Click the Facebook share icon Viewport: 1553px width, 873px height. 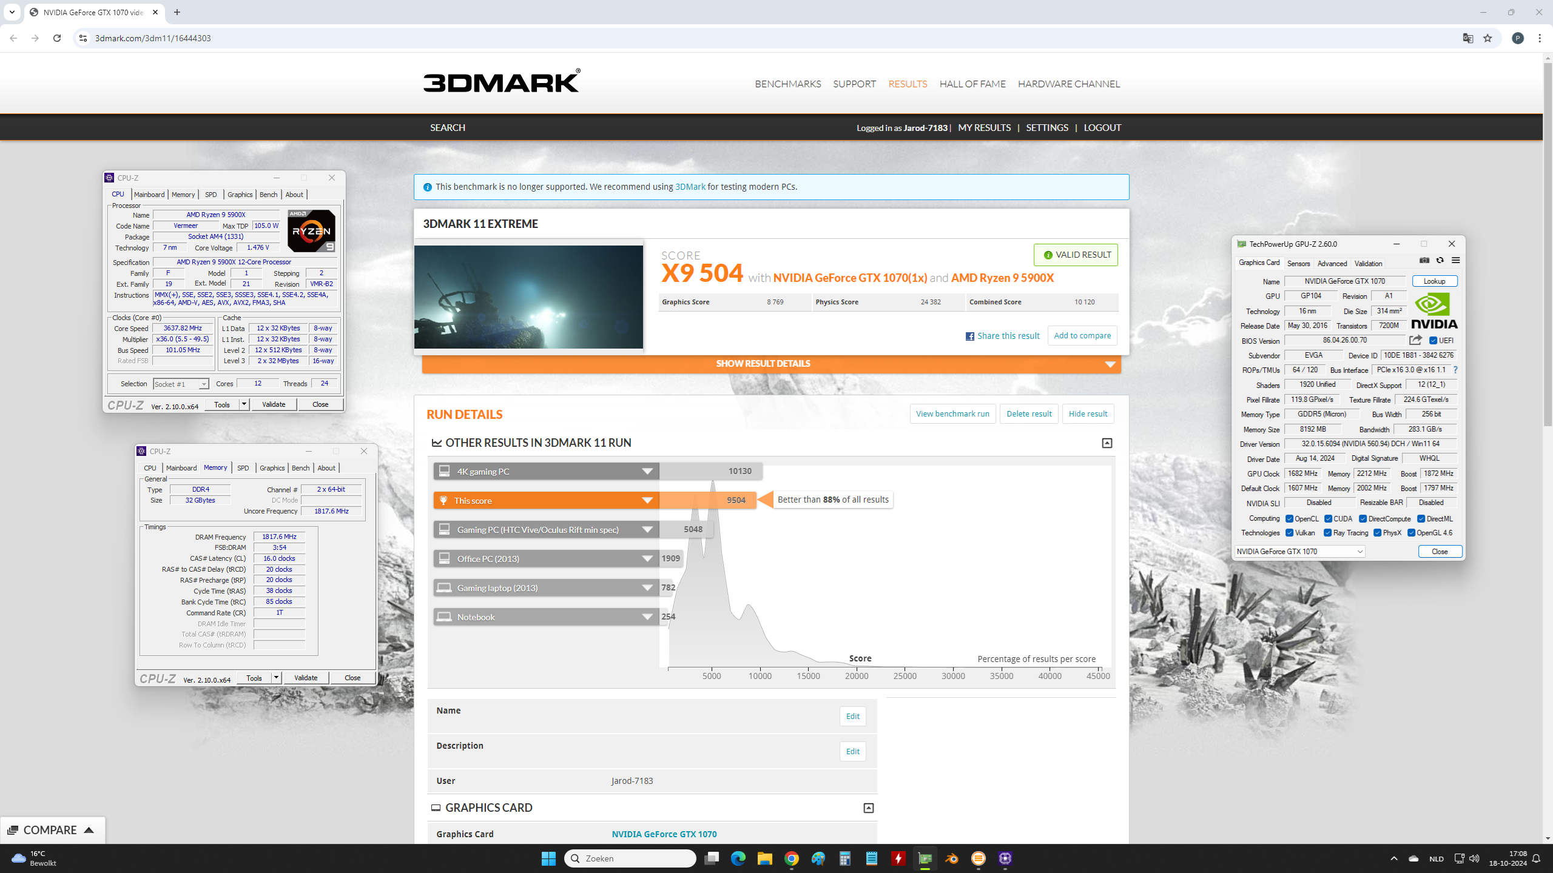click(x=970, y=336)
